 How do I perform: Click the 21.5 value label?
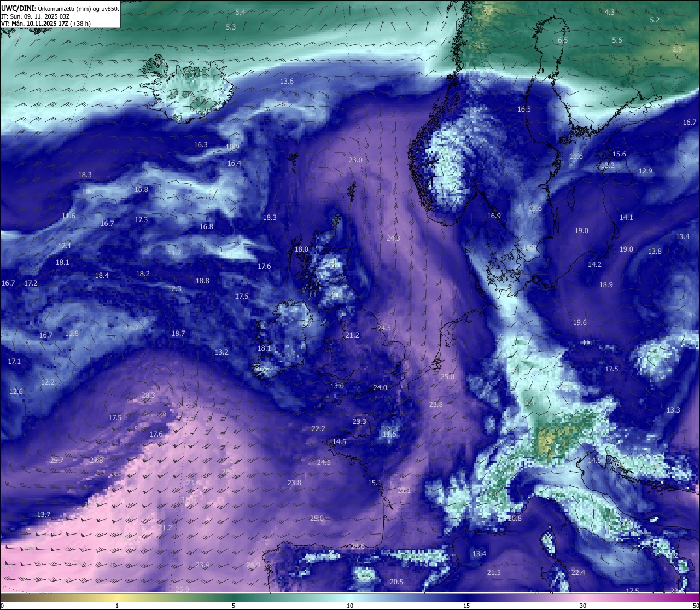[x=494, y=572]
